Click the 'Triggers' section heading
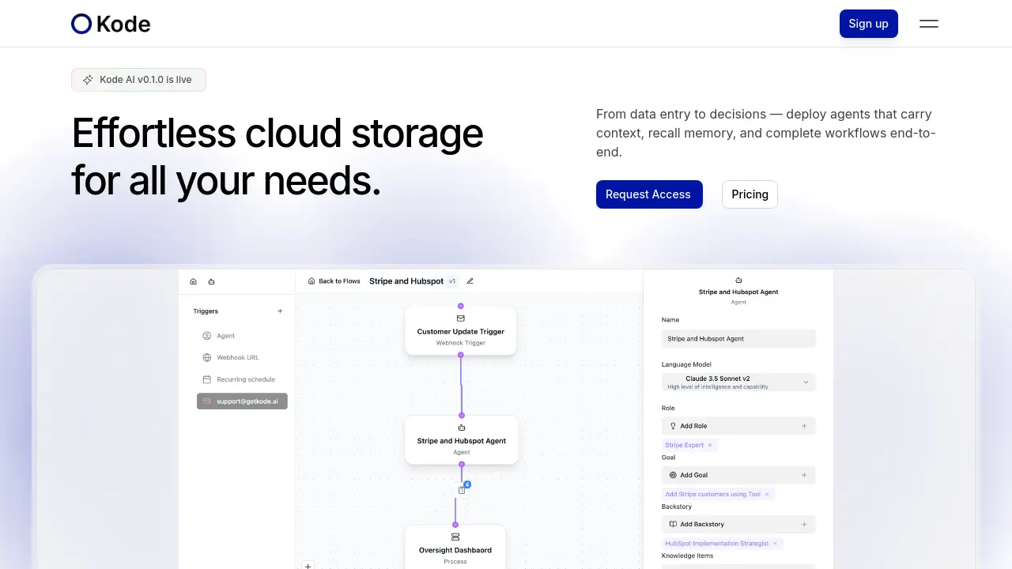Image resolution: width=1012 pixels, height=569 pixels. pos(206,311)
